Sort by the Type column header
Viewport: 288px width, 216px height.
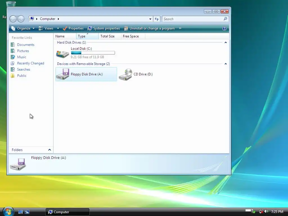[x=87, y=36]
